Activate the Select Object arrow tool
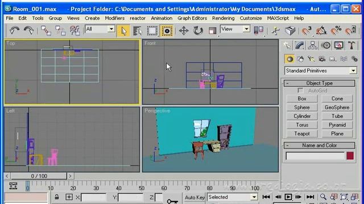 [x=123, y=31]
